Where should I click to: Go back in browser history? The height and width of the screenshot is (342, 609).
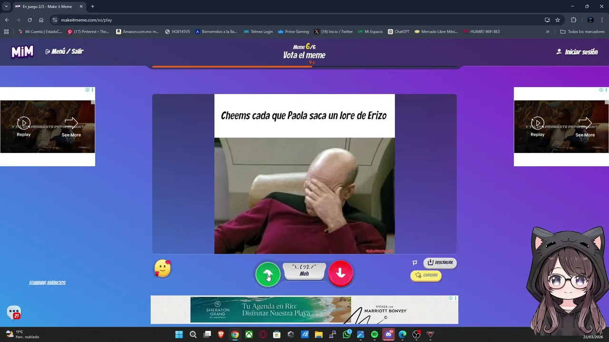(7, 20)
